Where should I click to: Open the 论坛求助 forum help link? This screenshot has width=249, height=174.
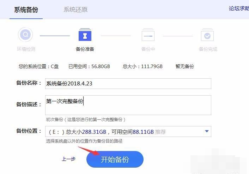point(239,8)
